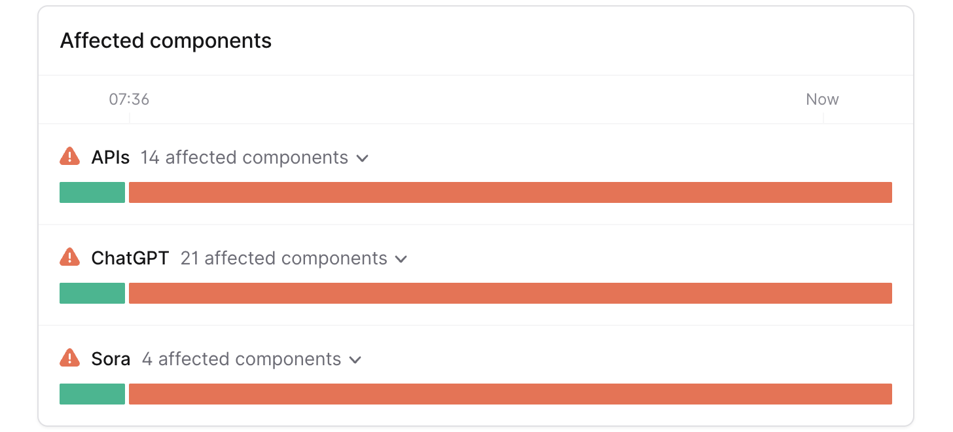Select the ChatGPT component name

tap(130, 259)
